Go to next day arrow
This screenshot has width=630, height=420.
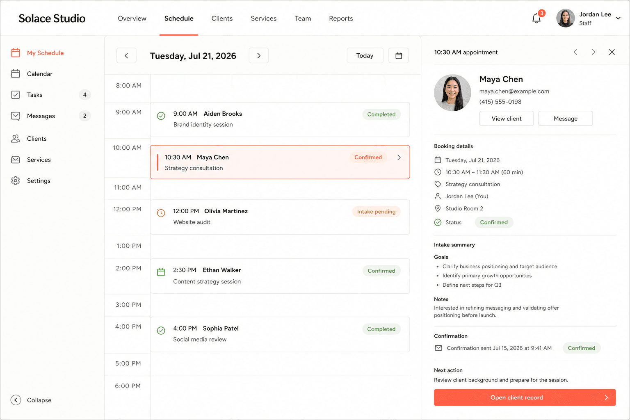259,55
